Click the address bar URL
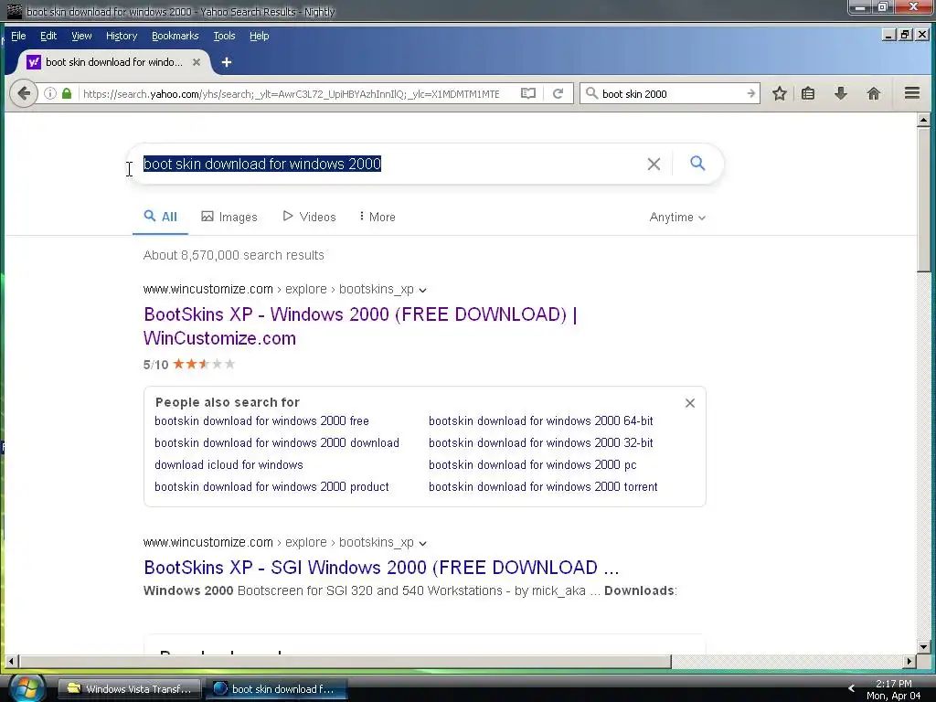This screenshot has height=702, width=936. point(292,94)
